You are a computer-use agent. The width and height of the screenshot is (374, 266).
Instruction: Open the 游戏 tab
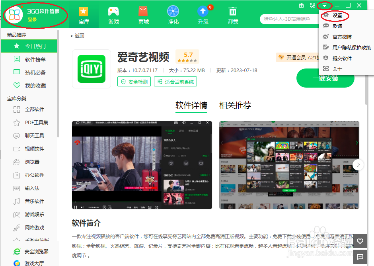click(113, 15)
